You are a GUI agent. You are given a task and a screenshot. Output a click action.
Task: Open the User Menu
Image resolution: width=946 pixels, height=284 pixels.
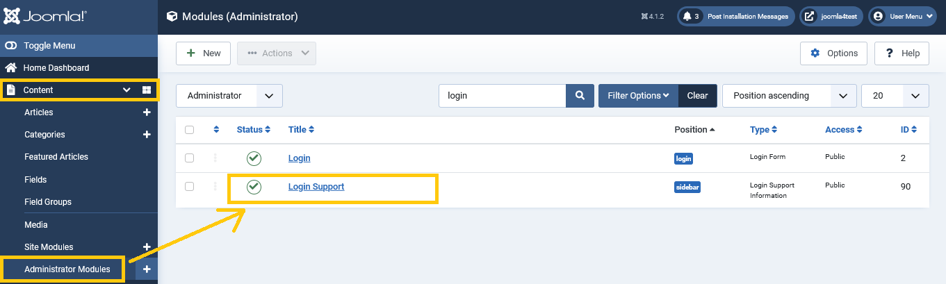click(x=902, y=17)
